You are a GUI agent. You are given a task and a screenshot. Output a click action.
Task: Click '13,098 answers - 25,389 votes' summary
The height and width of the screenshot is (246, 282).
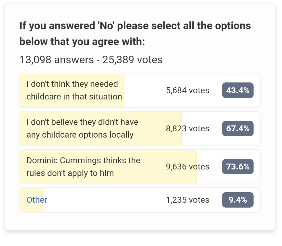91,60
